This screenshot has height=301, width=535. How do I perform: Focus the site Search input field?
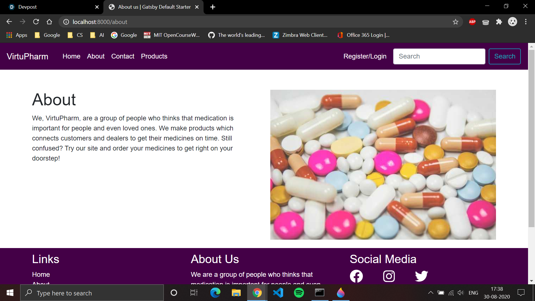point(439,56)
